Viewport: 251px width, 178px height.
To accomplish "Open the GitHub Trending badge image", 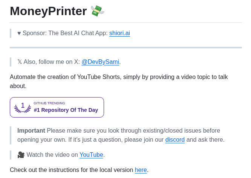I will (57, 107).
